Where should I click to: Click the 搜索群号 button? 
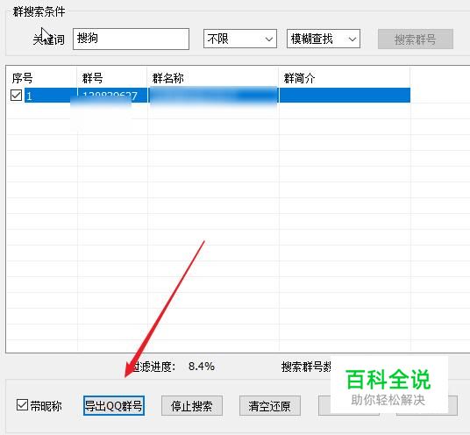[x=415, y=39]
